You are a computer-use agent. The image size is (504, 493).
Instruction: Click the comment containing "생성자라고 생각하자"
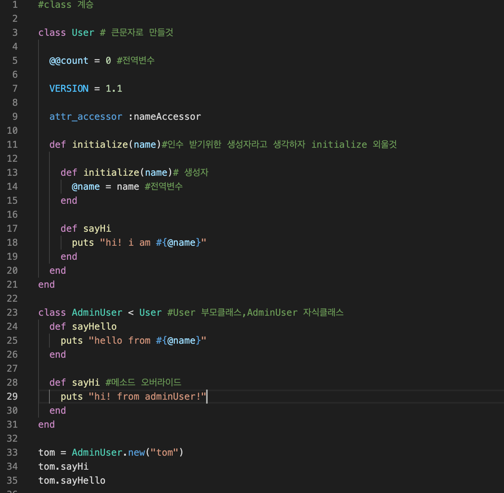pyautogui.click(x=279, y=145)
